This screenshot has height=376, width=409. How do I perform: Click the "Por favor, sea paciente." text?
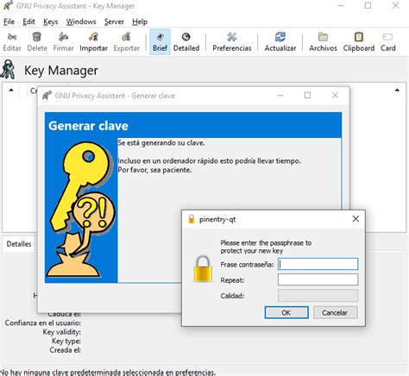[x=154, y=170]
